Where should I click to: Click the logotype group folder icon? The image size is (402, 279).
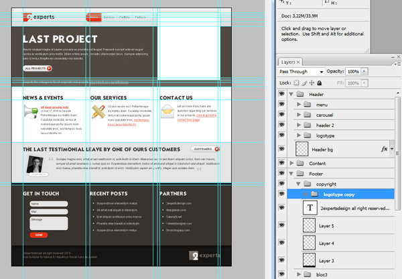(x=307, y=135)
